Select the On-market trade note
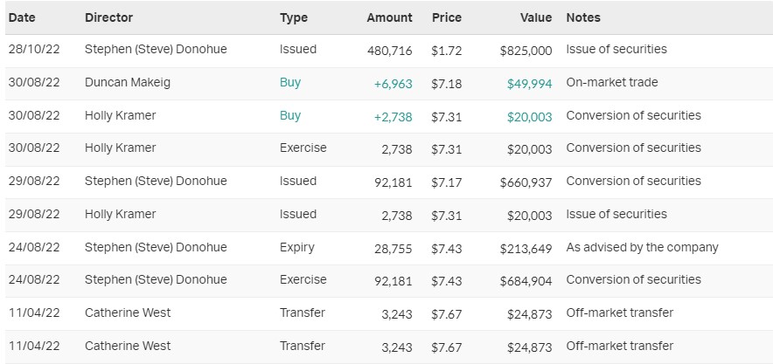 (x=612, y=83)
